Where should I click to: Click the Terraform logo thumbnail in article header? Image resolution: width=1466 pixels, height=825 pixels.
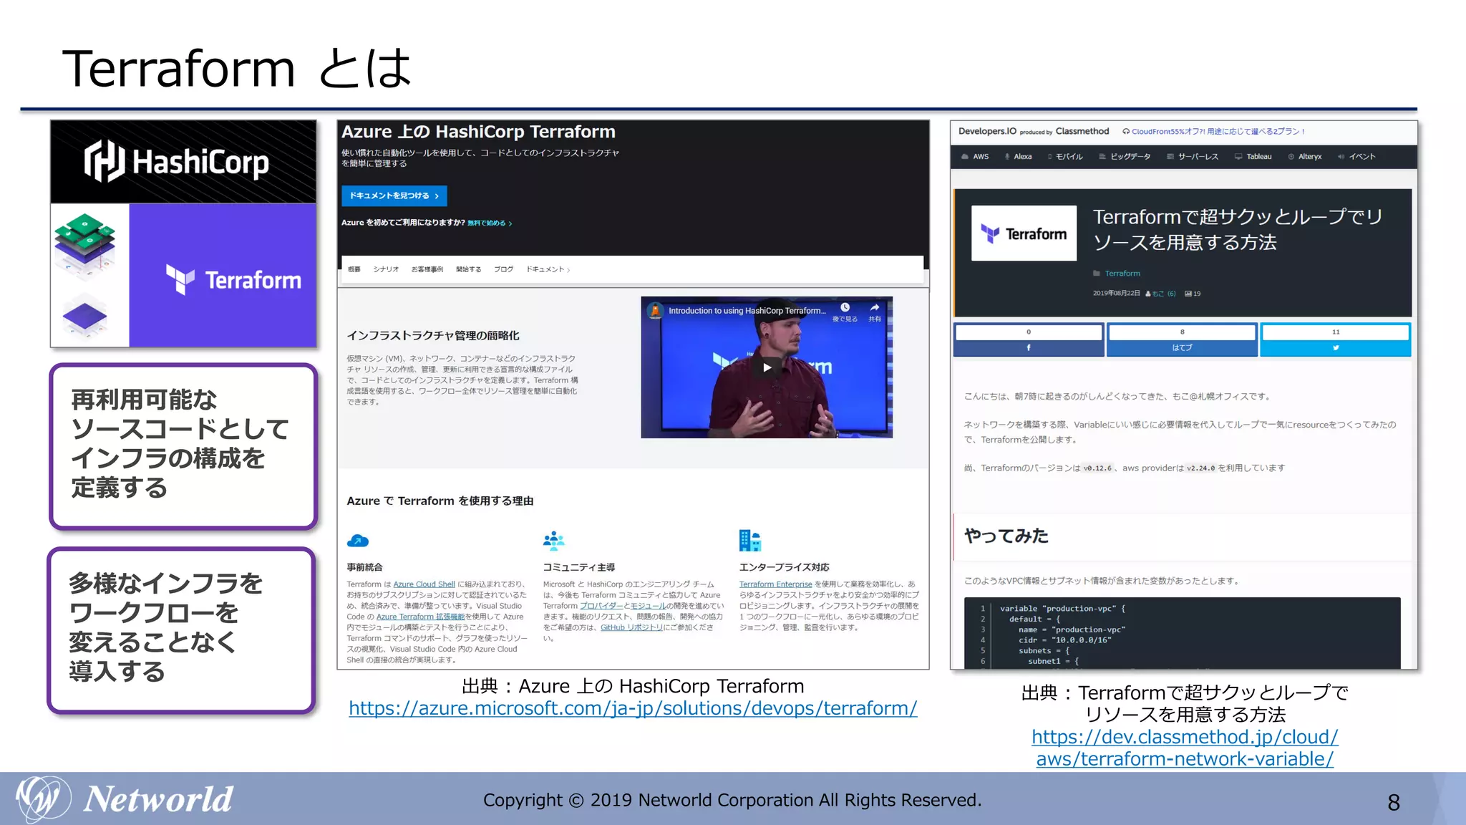pos(1024,233)
